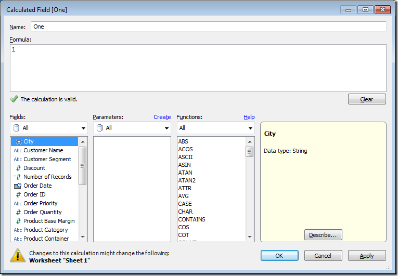Click the Fields list scrollbar thumb
Screen dimensions: 398x276
point(83,166)
